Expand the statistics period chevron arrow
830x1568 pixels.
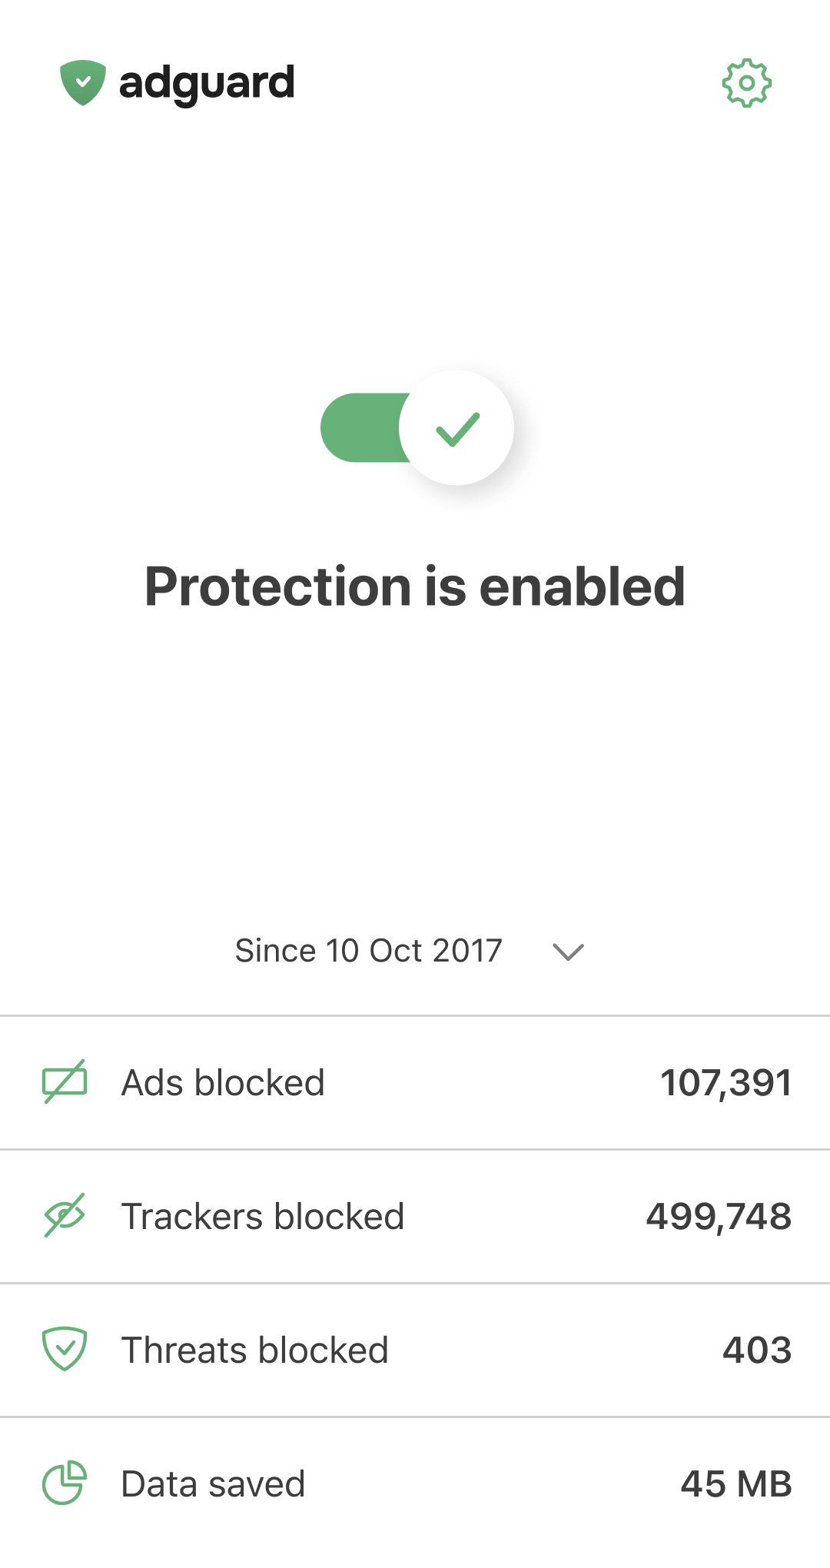(x=568, y=952)
